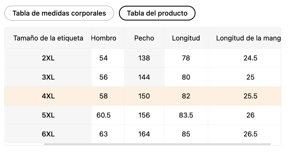The image size is (290, 152).
Task: Click the Longitud de la manga header
Action: point(248,38)
